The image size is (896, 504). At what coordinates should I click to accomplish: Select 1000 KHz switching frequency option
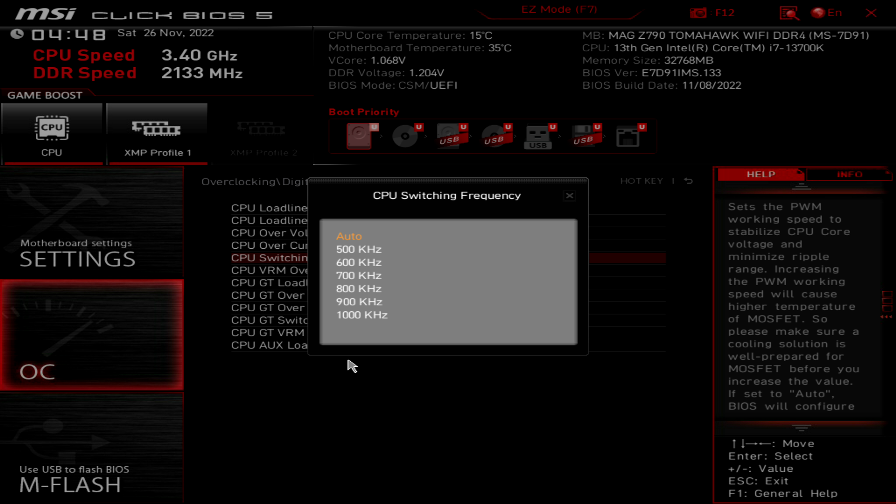(361, 315)
